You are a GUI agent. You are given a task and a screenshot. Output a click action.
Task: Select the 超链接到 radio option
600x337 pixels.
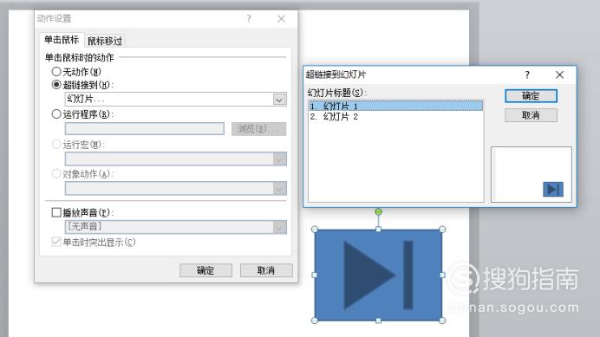coord(56,85)
